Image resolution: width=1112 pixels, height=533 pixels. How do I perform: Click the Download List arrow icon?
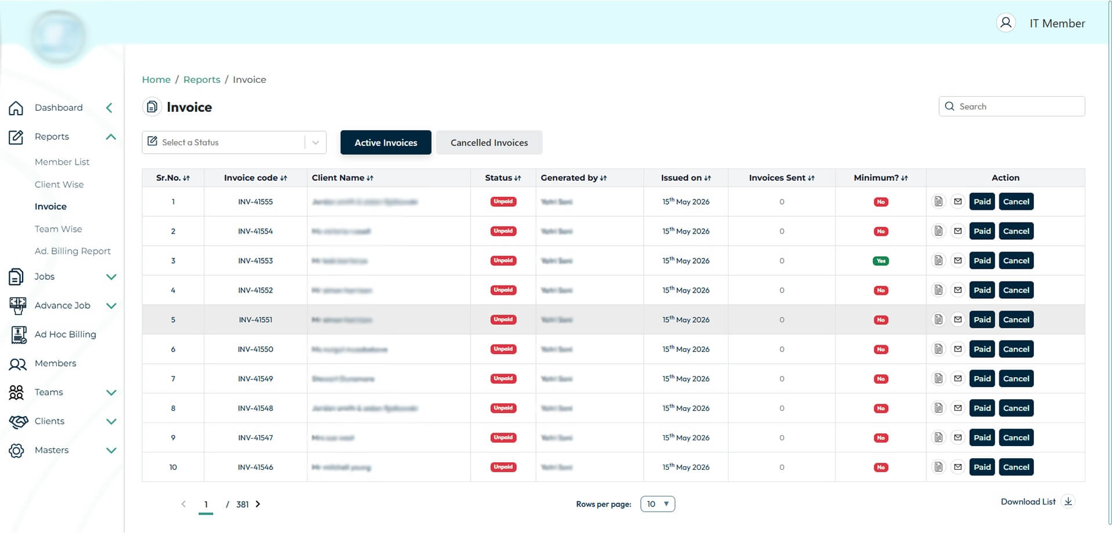[x=1068, y=501]
